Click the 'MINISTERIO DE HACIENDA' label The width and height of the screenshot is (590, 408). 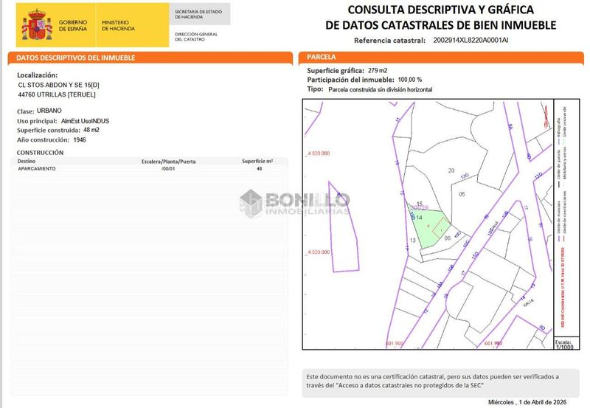click(118, 26)
